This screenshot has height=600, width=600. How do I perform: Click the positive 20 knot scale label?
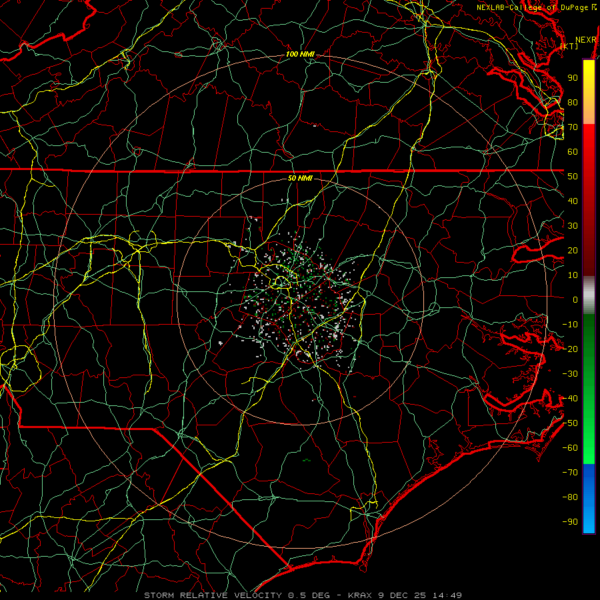pyautogui.click(x=573, y=251)
